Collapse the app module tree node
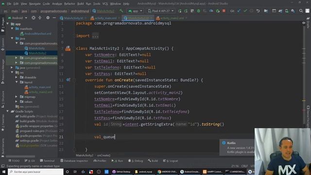The width and height of the screenshot is (311, 175). pos(8,24)
